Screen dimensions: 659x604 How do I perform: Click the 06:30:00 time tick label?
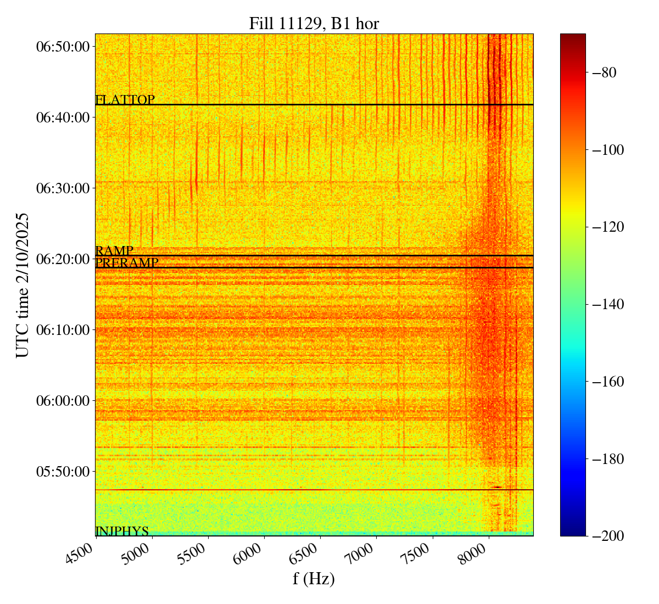63,188
